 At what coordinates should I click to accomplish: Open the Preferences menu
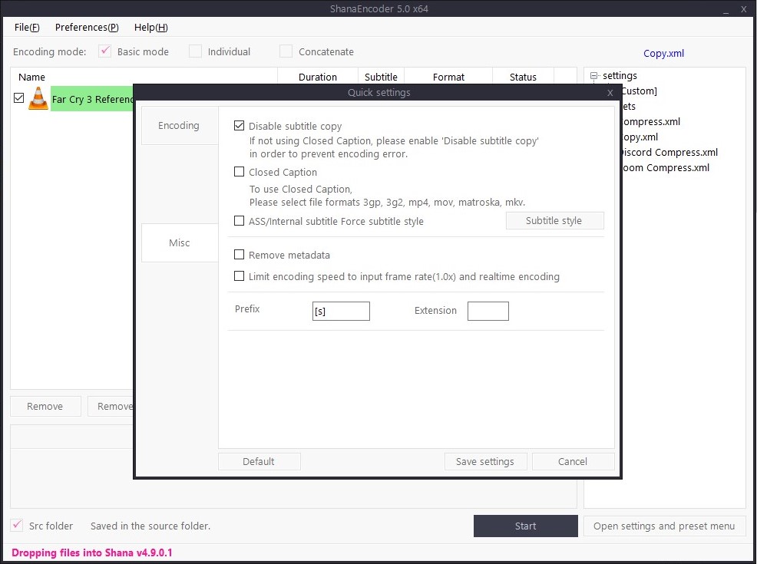pyautogui.click(x=87, y=28)
